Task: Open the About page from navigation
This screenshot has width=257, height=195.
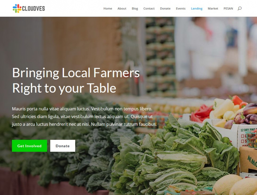Action: pos(122,8)
